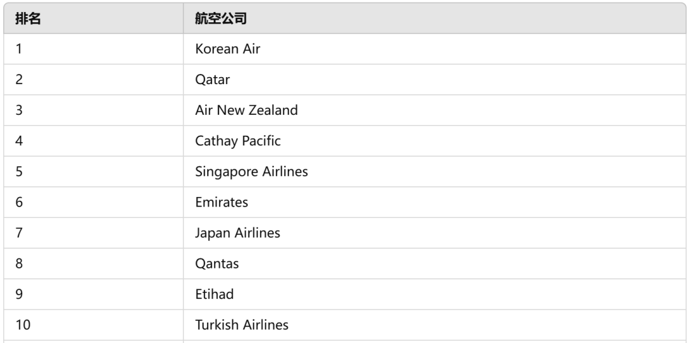The width and height of the screenshot is (688, 343).
Task: Click the 航空公司 column header
Action: coord(434,18)
